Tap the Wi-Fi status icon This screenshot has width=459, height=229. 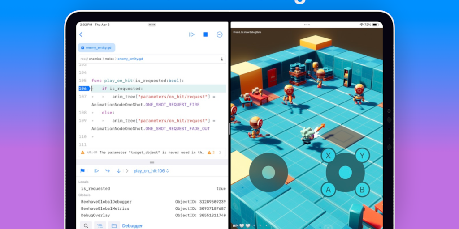click(x=362, y=25)
